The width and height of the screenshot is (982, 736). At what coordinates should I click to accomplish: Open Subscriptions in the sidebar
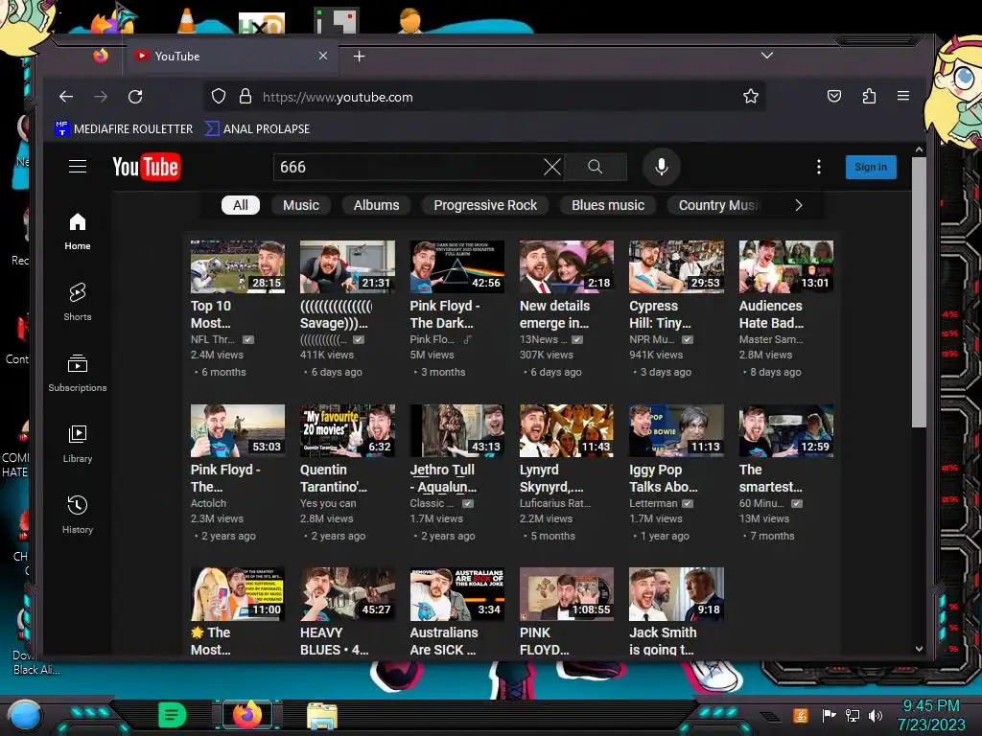(77, 373)
